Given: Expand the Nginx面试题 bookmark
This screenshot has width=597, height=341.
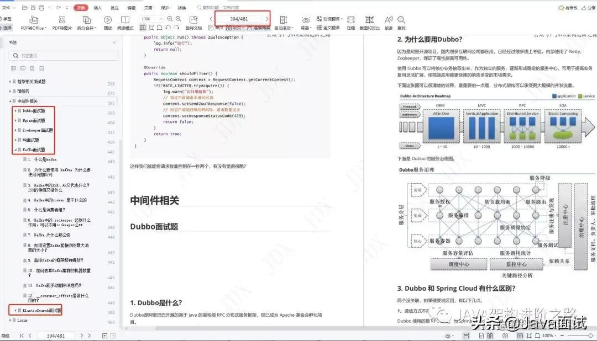Looking at the screenshot, I should (15, 120).
